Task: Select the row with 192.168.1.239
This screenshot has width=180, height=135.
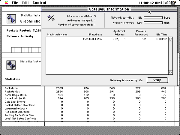Action: click(107, 39)
